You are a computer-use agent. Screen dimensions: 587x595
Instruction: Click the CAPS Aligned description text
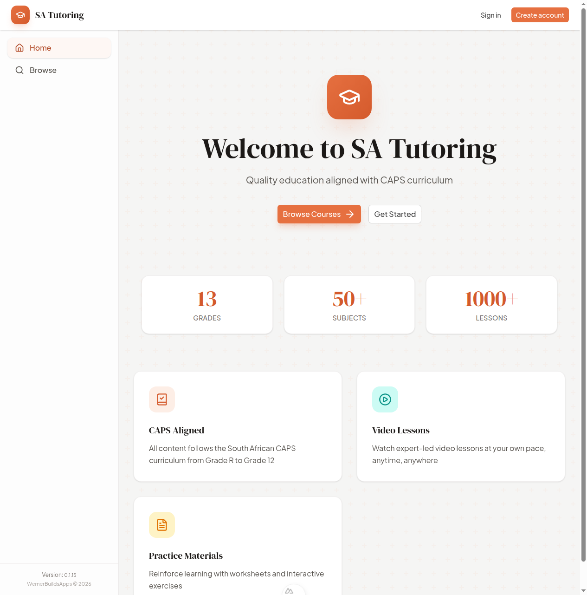click(222, 454)
